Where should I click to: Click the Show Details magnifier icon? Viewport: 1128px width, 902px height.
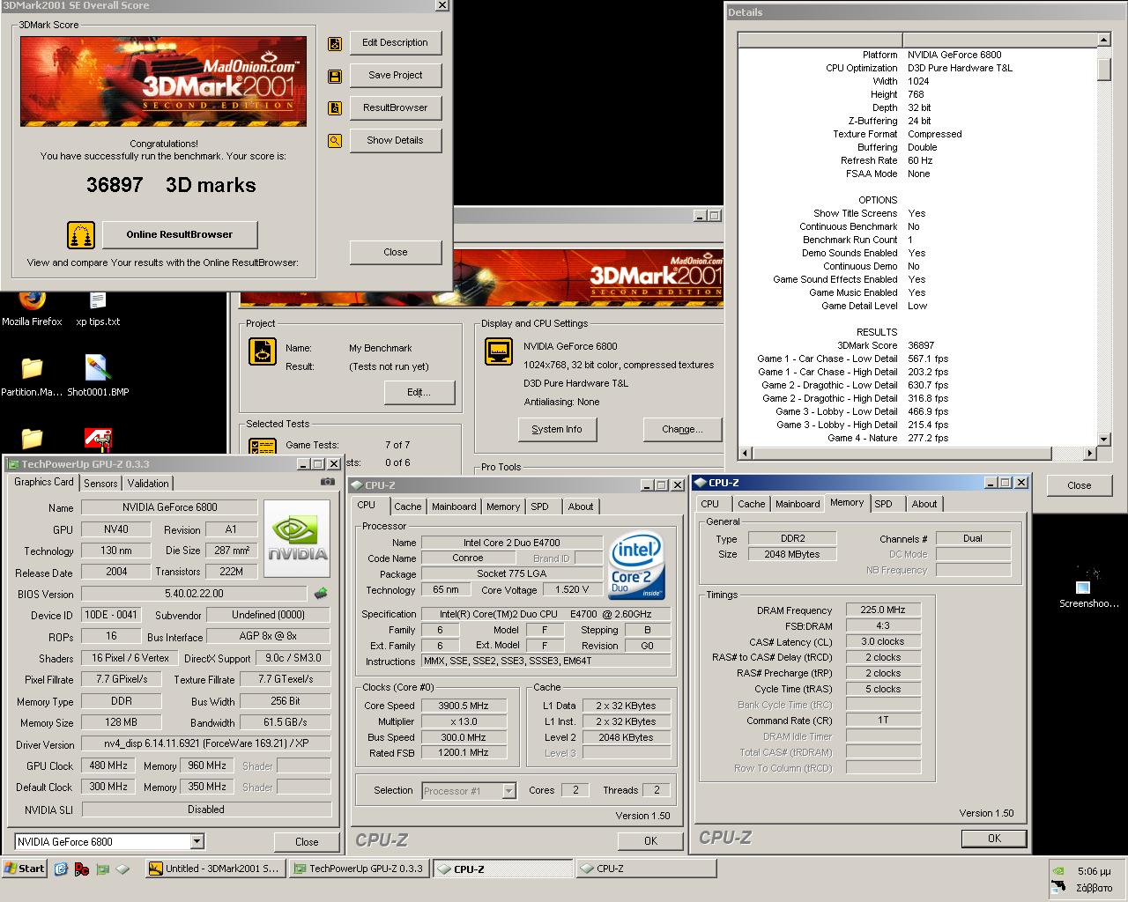[x=335, y=140]
